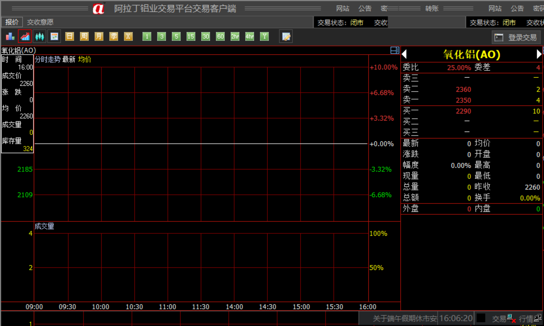Open the notepad edit icon in toolbar
Image resolution: width=544 pixels, height=326 pixels.
pyautogui.click(x=286, y=37)
